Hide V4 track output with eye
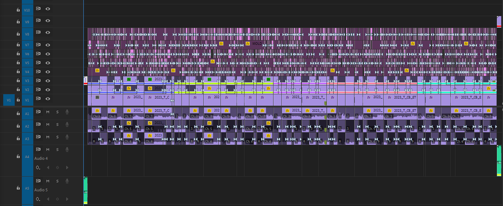This screenshot has width=503, height=206. 48,72
